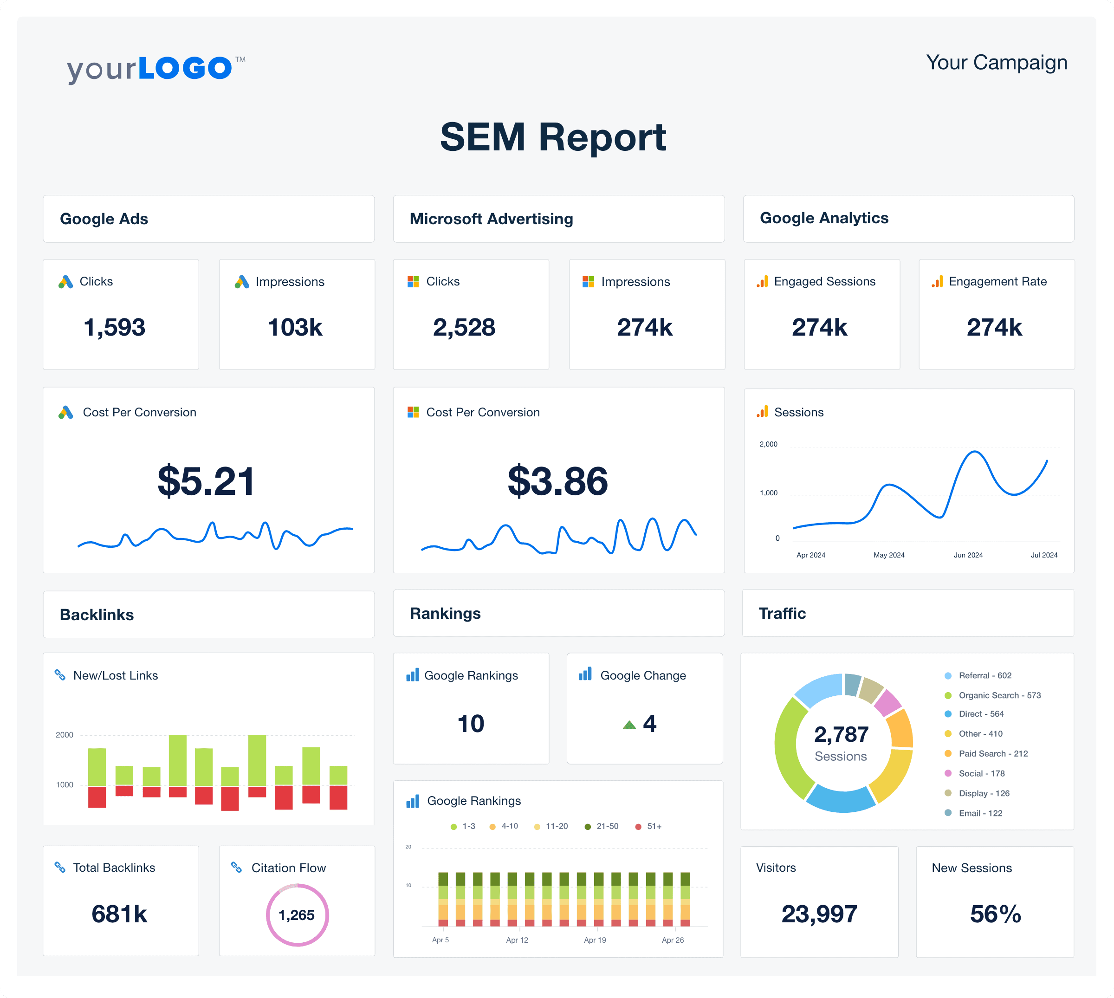
Task: Click the Google Ads icon next to Clicks
Action: (x=66, y=282)
